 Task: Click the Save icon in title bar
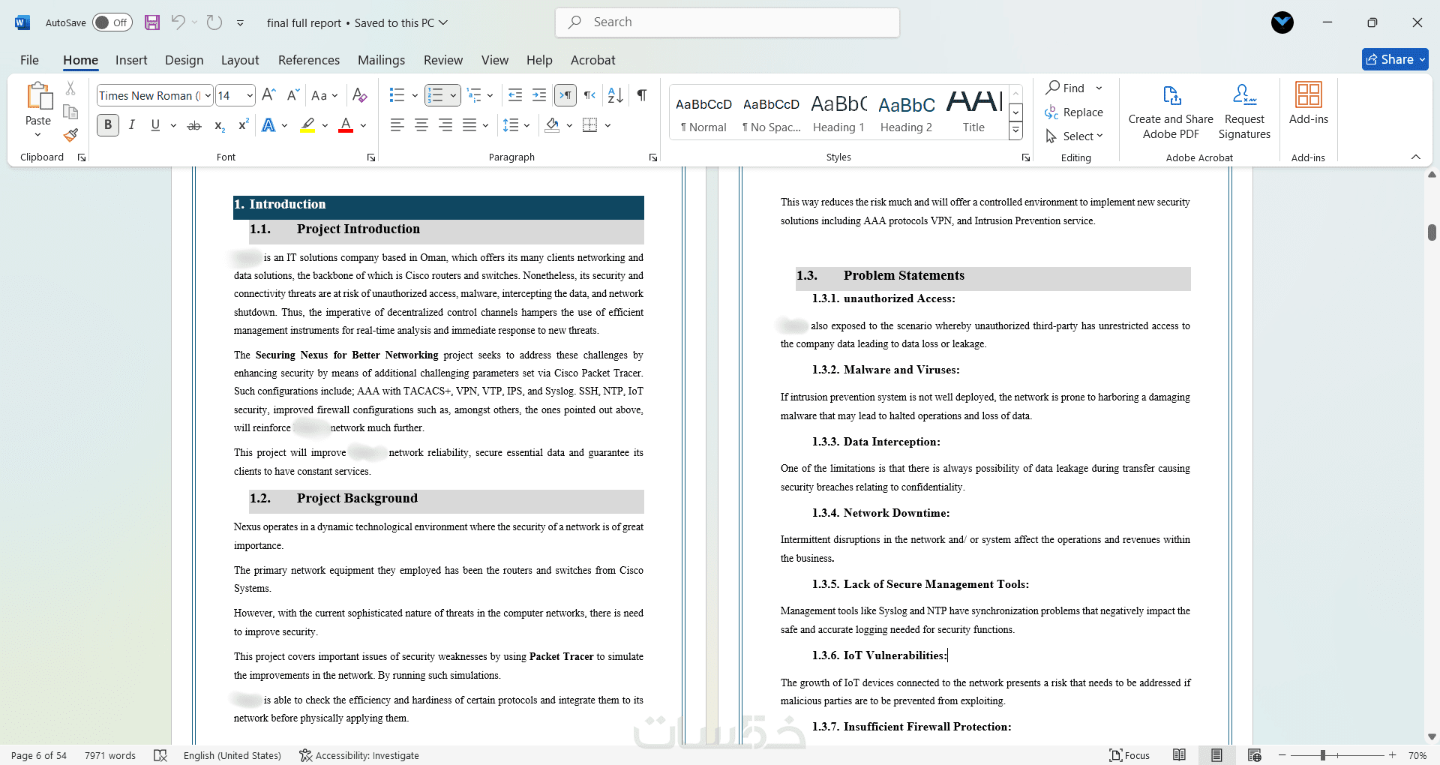point(152,22)
